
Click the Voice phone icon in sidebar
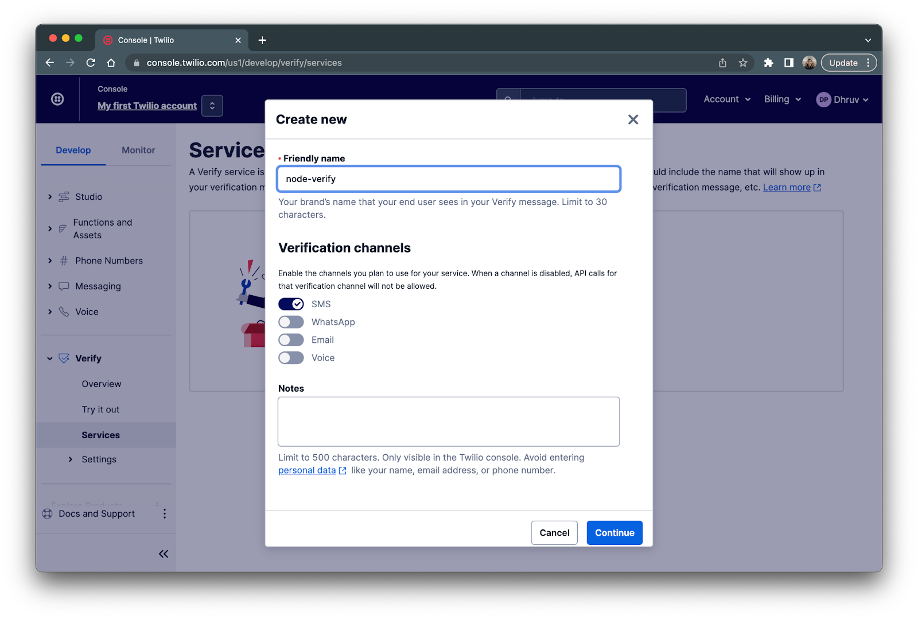pyautogui.click(x=64, y=312)
